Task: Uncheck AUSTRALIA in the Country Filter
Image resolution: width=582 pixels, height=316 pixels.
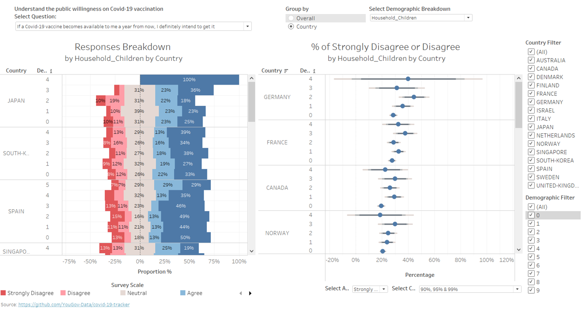Action: click(531, 60)
